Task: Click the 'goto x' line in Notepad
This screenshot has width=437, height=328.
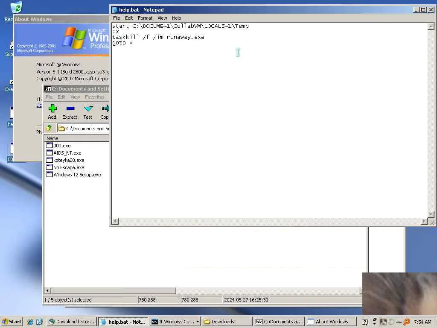Action: [122, 43]
